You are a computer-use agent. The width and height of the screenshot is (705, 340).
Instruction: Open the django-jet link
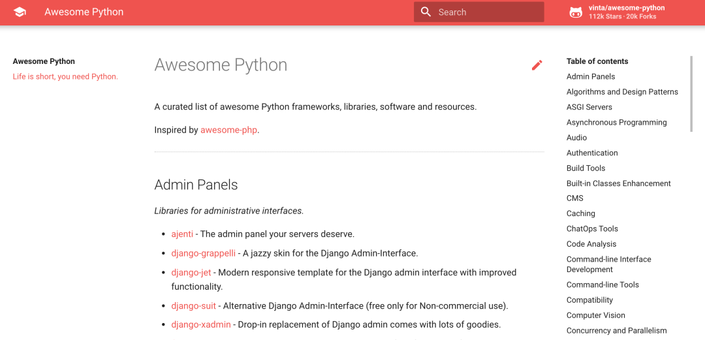tap(191, 272)
